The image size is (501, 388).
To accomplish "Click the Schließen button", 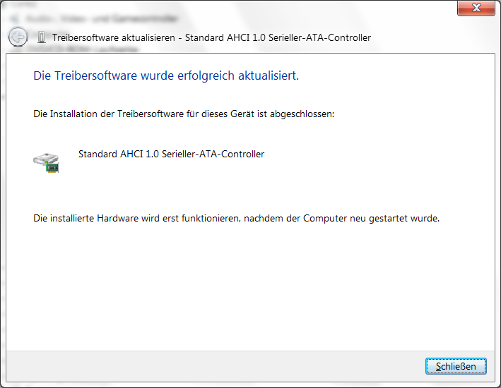I will click(456, 366).
